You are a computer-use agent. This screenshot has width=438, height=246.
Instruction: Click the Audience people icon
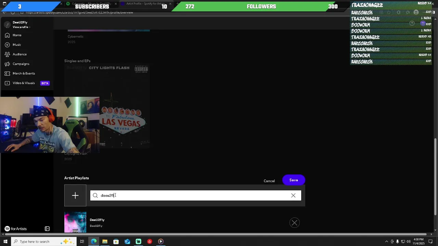(7, 54)
